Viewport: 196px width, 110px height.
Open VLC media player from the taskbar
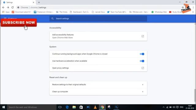tap(95, 107)
